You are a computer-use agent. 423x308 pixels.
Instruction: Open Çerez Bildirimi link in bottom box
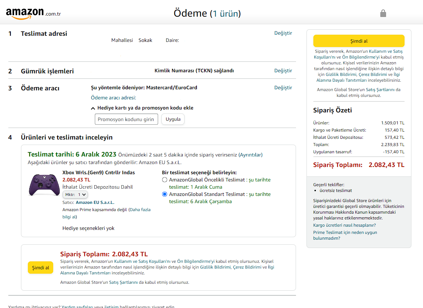[247, 267]
